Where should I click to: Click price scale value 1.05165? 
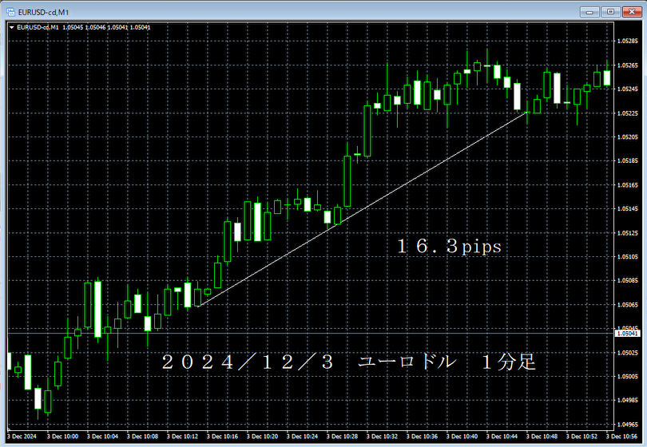coord(627,185)
